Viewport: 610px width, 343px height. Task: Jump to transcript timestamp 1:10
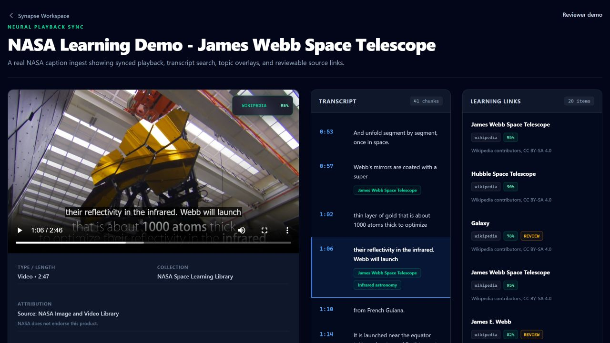click(326, 309)
